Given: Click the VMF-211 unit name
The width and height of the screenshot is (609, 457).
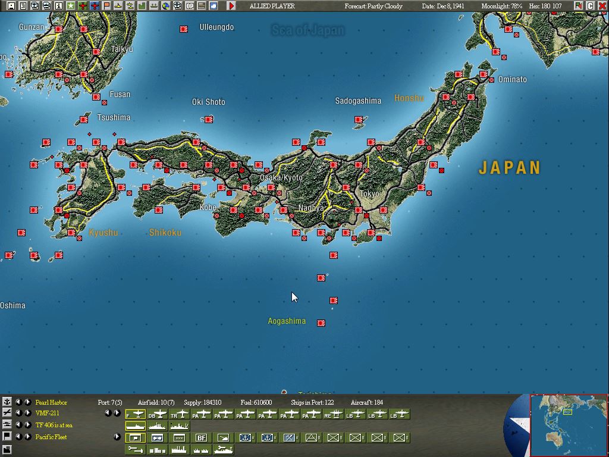Looking at the screenshot, I should [x=48, y=413].
